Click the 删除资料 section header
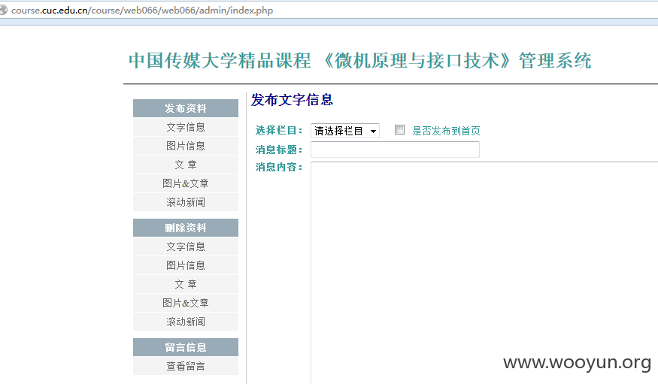Viewport: 658px width, 384px height. pos(186,228)
